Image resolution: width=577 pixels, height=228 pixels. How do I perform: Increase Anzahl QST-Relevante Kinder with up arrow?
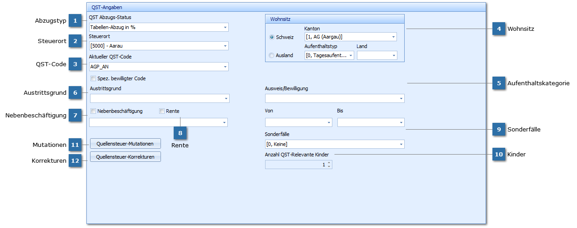pyautogui.click(x=329, y=163)
